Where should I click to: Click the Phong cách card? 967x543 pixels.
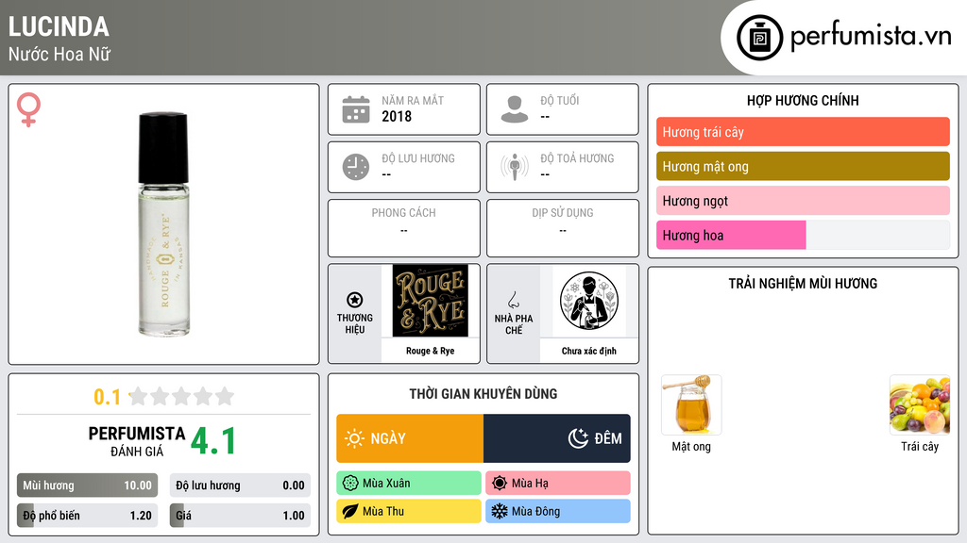coord(404,228)
